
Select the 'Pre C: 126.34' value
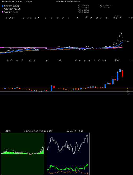click(x=84, y=12)
